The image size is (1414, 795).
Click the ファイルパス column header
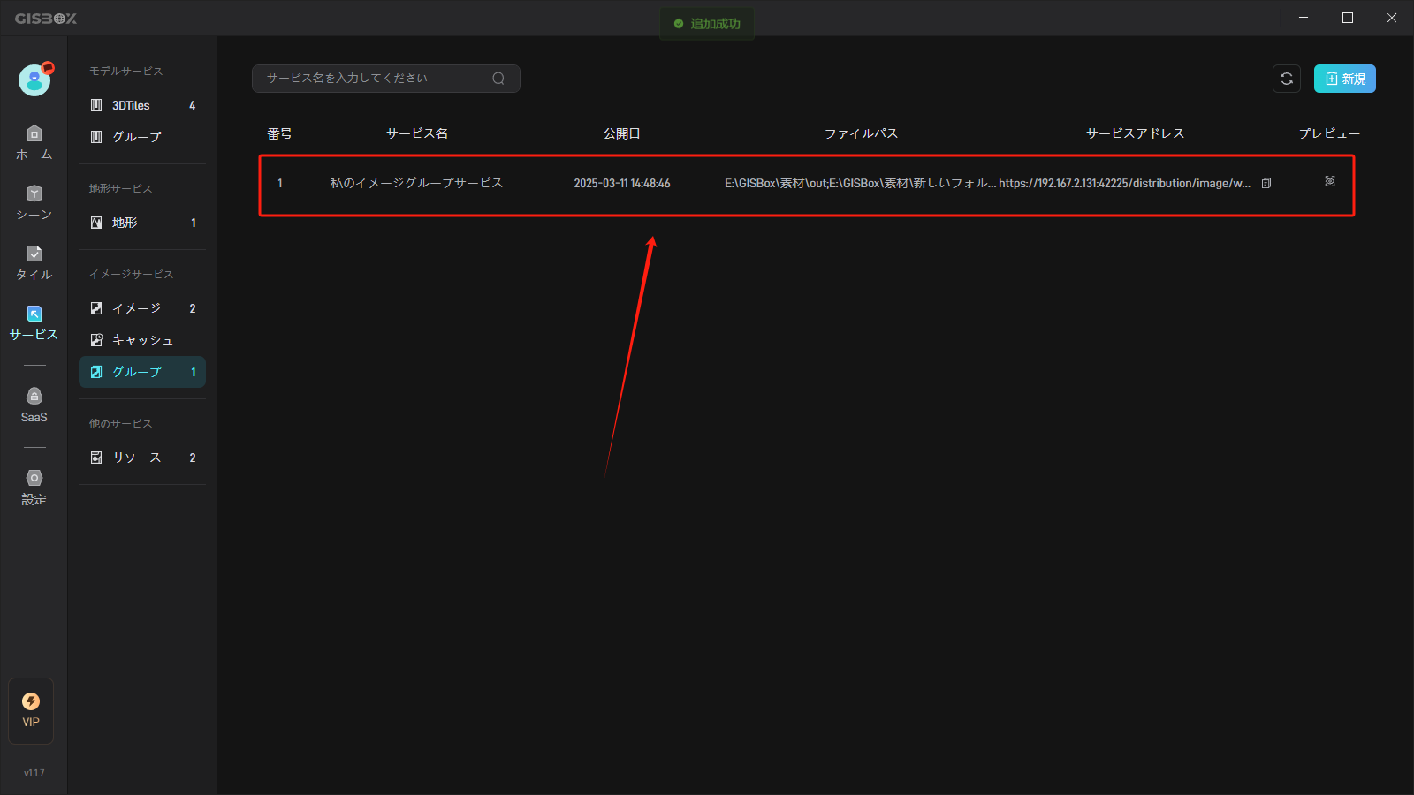click(862, 133)
